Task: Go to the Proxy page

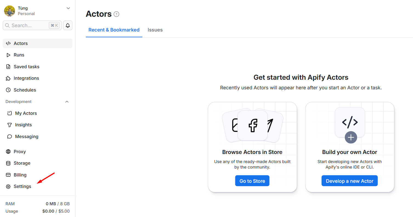Action: click(19, 151)
